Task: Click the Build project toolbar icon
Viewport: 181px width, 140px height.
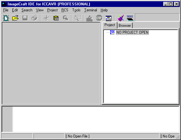Action: pos(90,18)
